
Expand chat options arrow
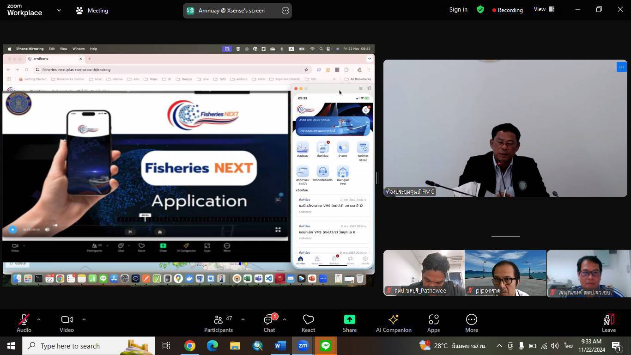[285, 319]
